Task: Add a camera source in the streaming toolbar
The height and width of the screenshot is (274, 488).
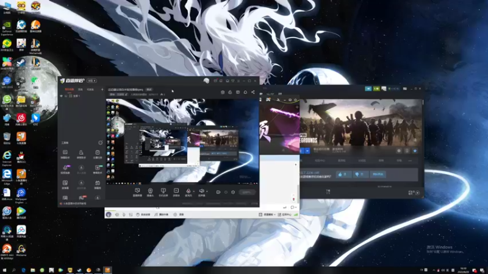Action: coord(150,191)
